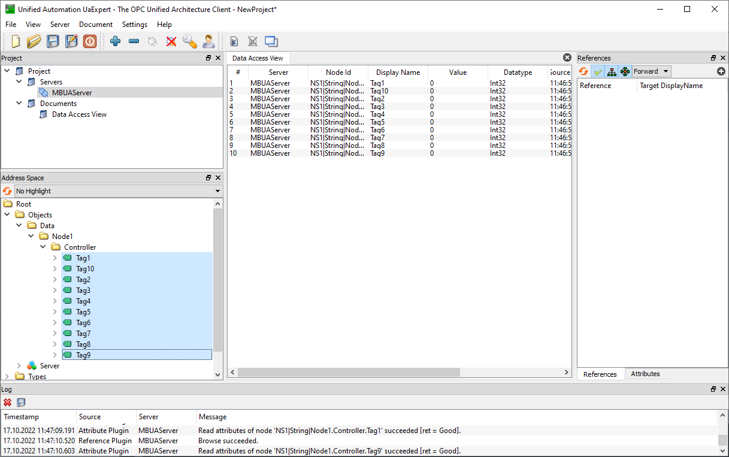Collapse the Controller folder
The width and height of the screenshot is (729, 457).
pos(43,247)
